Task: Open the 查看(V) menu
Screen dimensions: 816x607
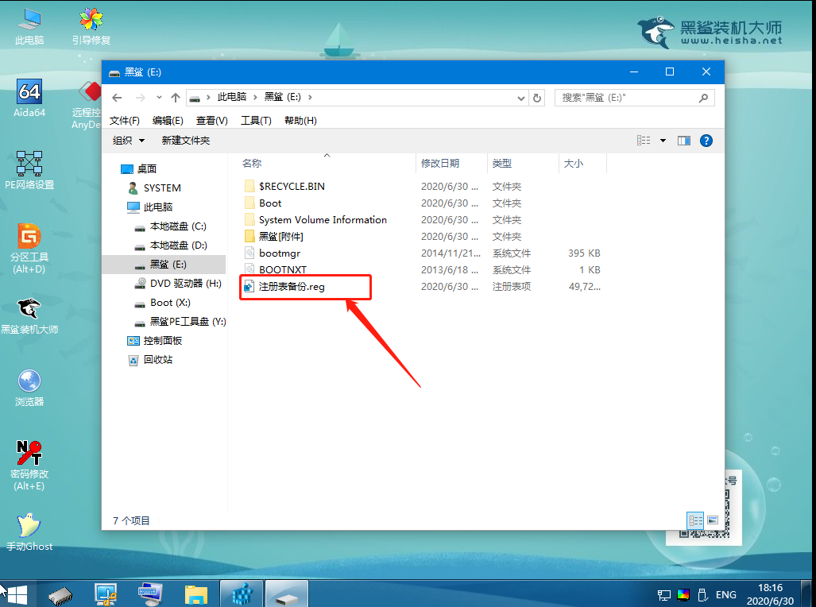Action: [212, 121]
